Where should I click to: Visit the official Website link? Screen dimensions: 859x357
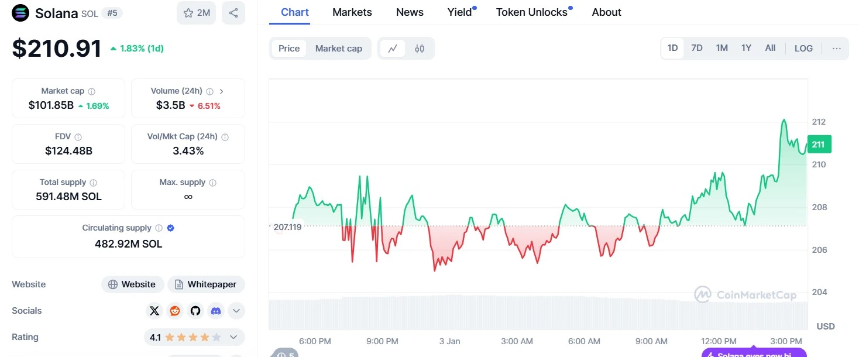[x=132, y=284]
